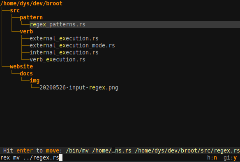Click the 'move' word in status line
The width and height of the screenshot is (240, 162).
(53, 150)
